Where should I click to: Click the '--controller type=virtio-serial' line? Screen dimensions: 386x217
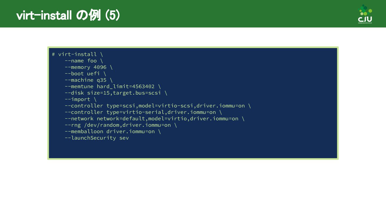[143, 112]
